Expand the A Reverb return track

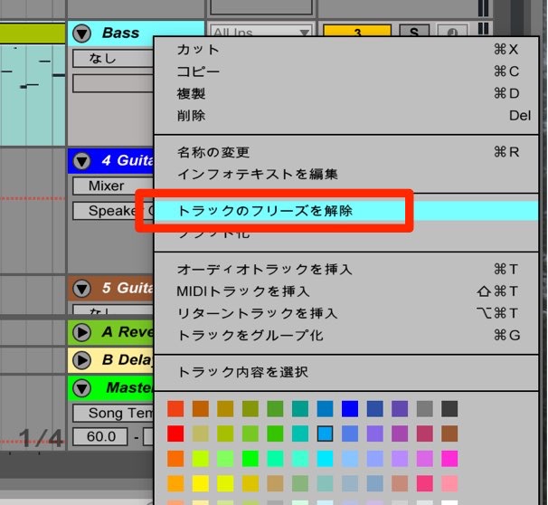(x=81, y=332)
